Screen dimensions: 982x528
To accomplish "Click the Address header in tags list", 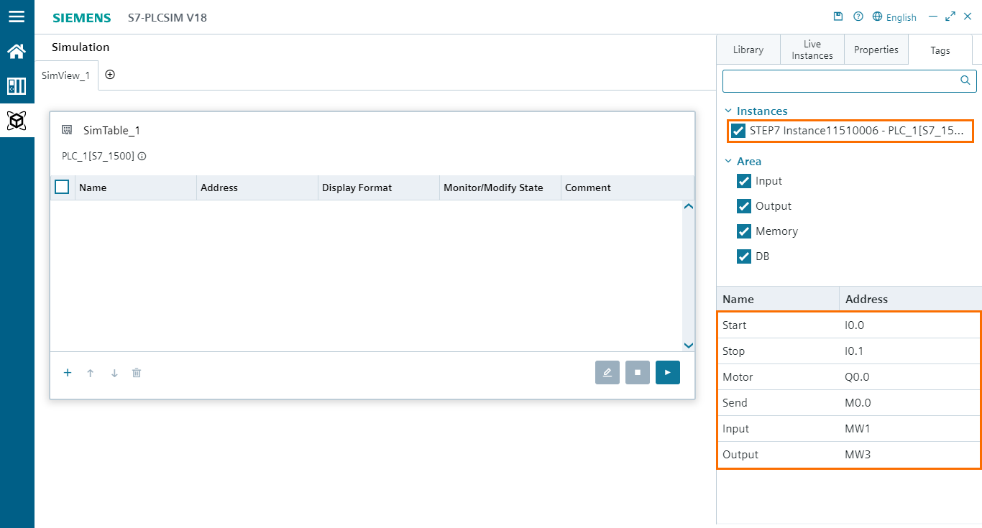I will point(911,299).
